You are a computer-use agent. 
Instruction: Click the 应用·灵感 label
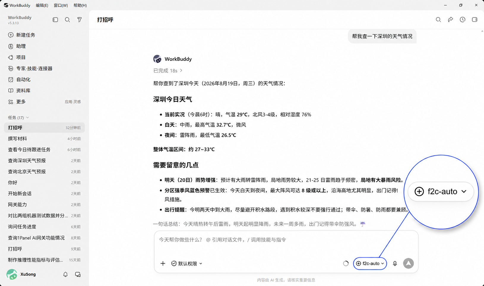point(73,102)
